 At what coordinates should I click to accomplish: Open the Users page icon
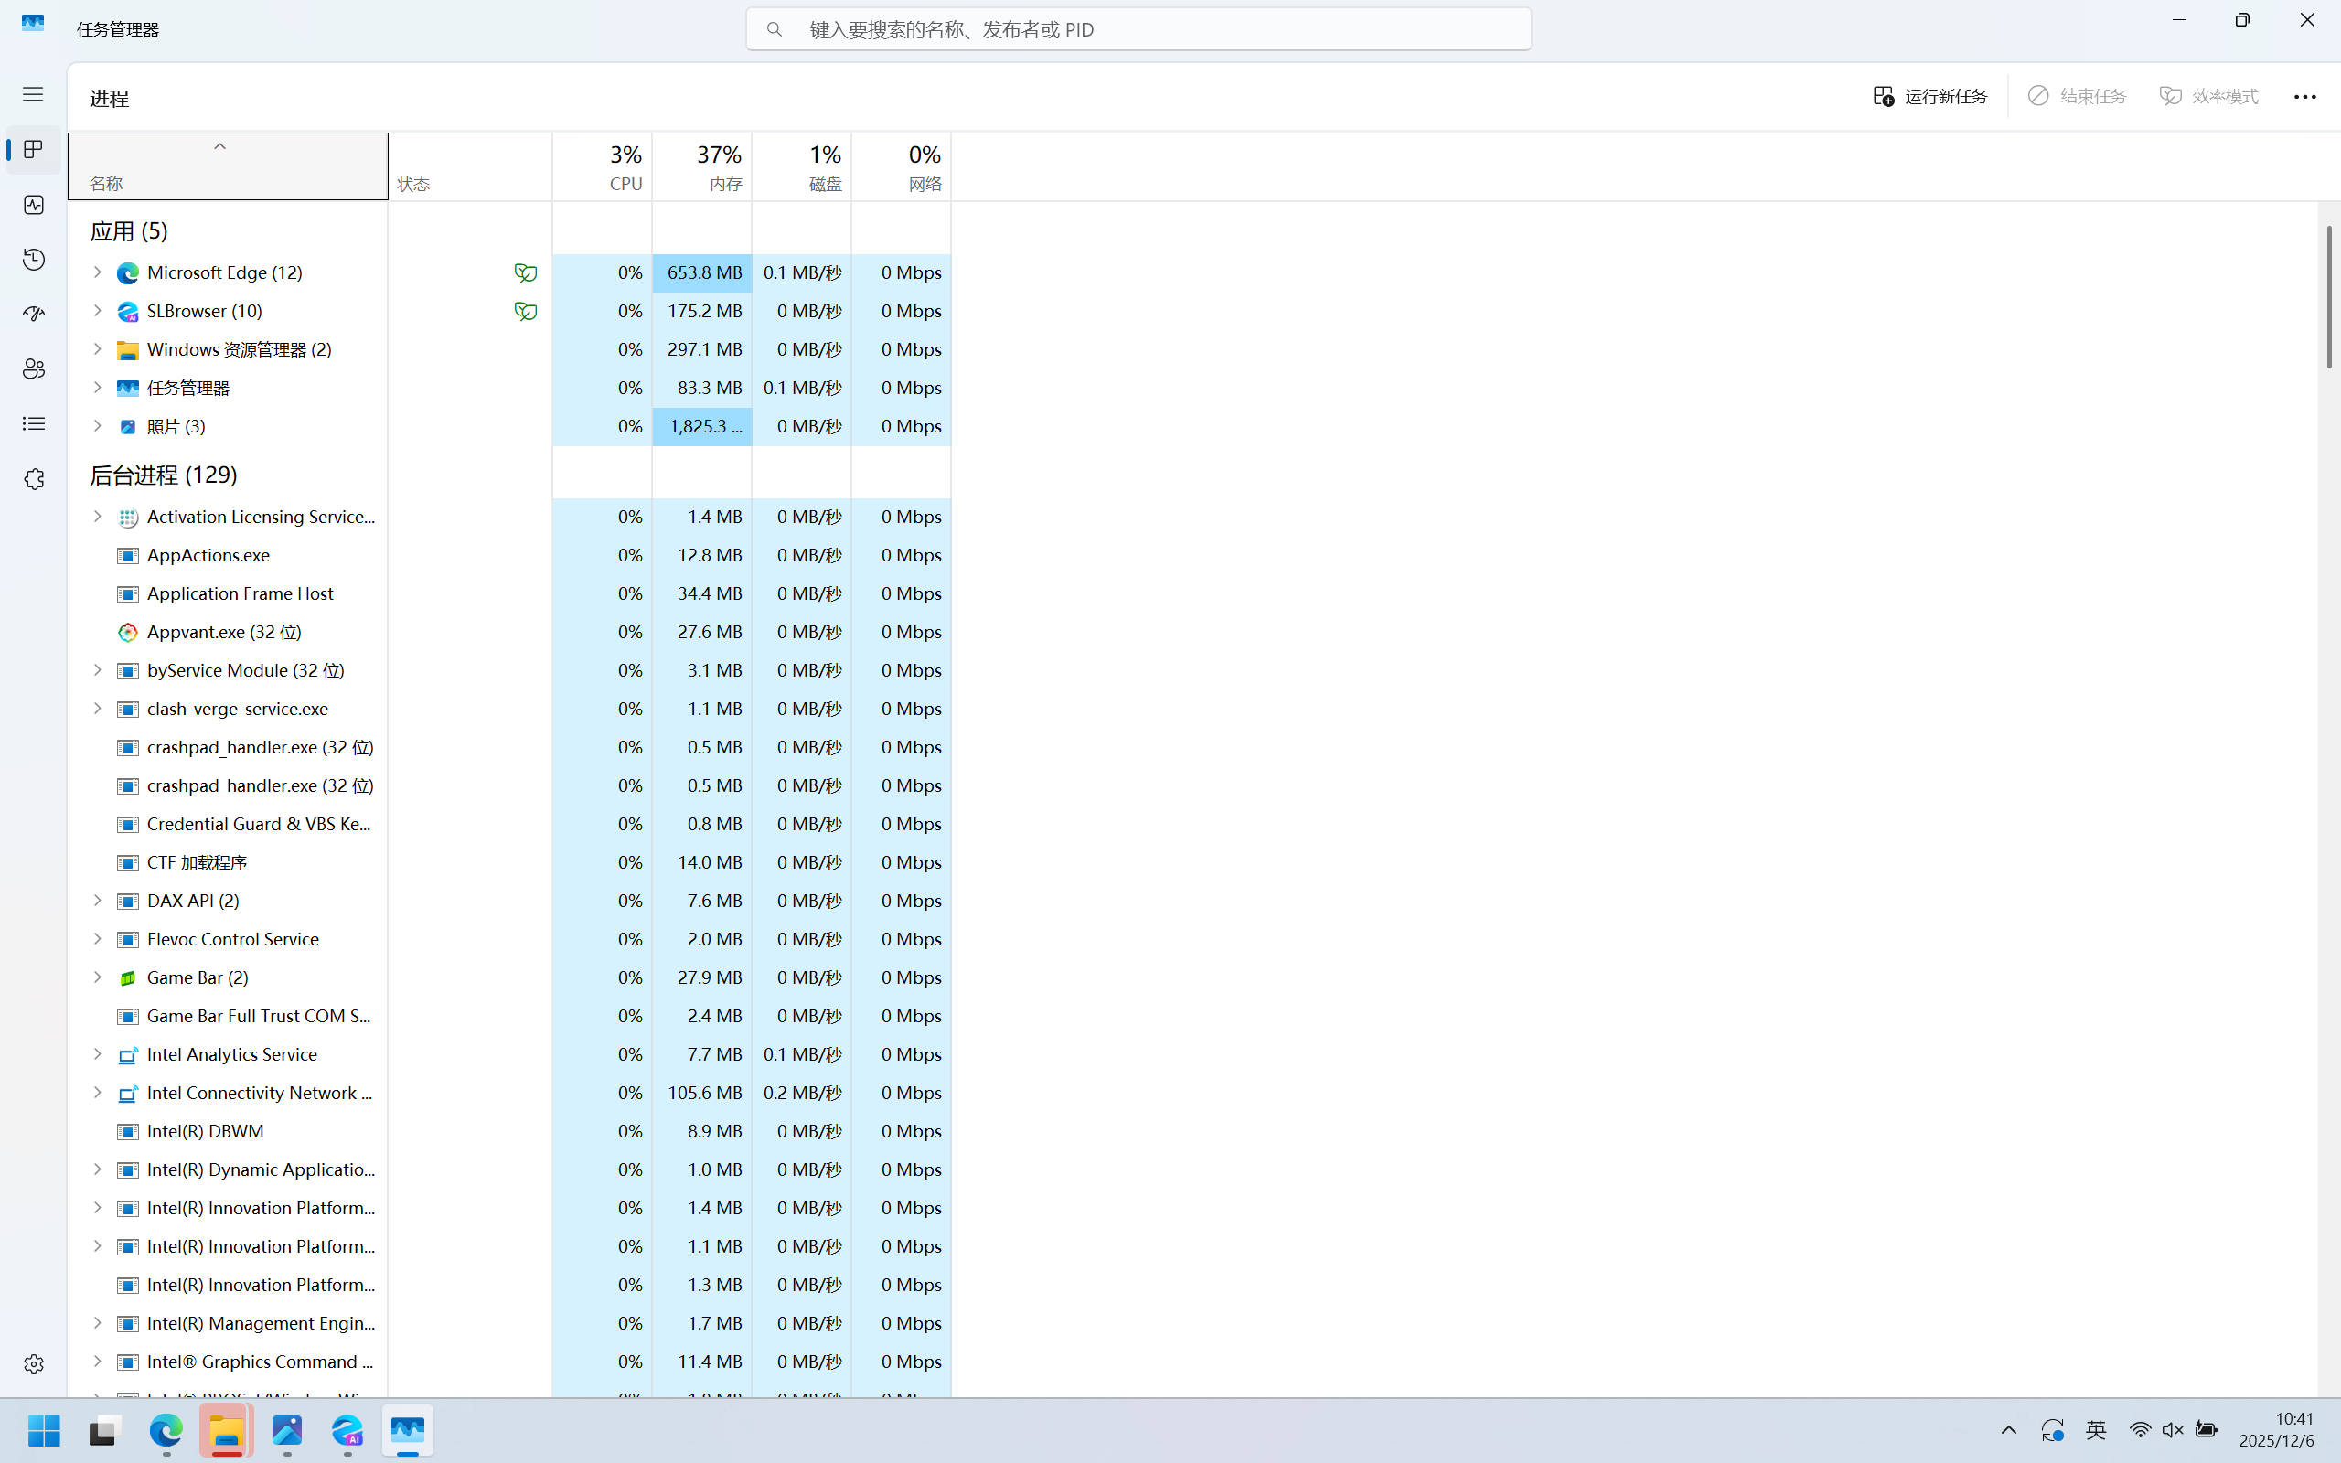click(34, 368)
